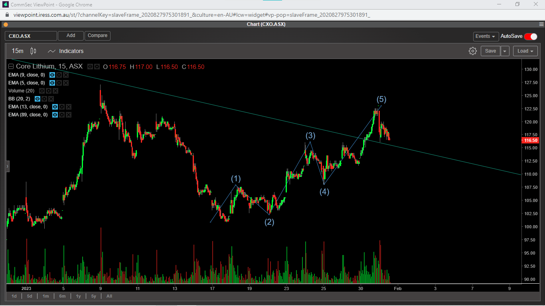Open settings for EMA (5, close, 0)
Viewport: 545px width, 306px height.
click(59, 83)
